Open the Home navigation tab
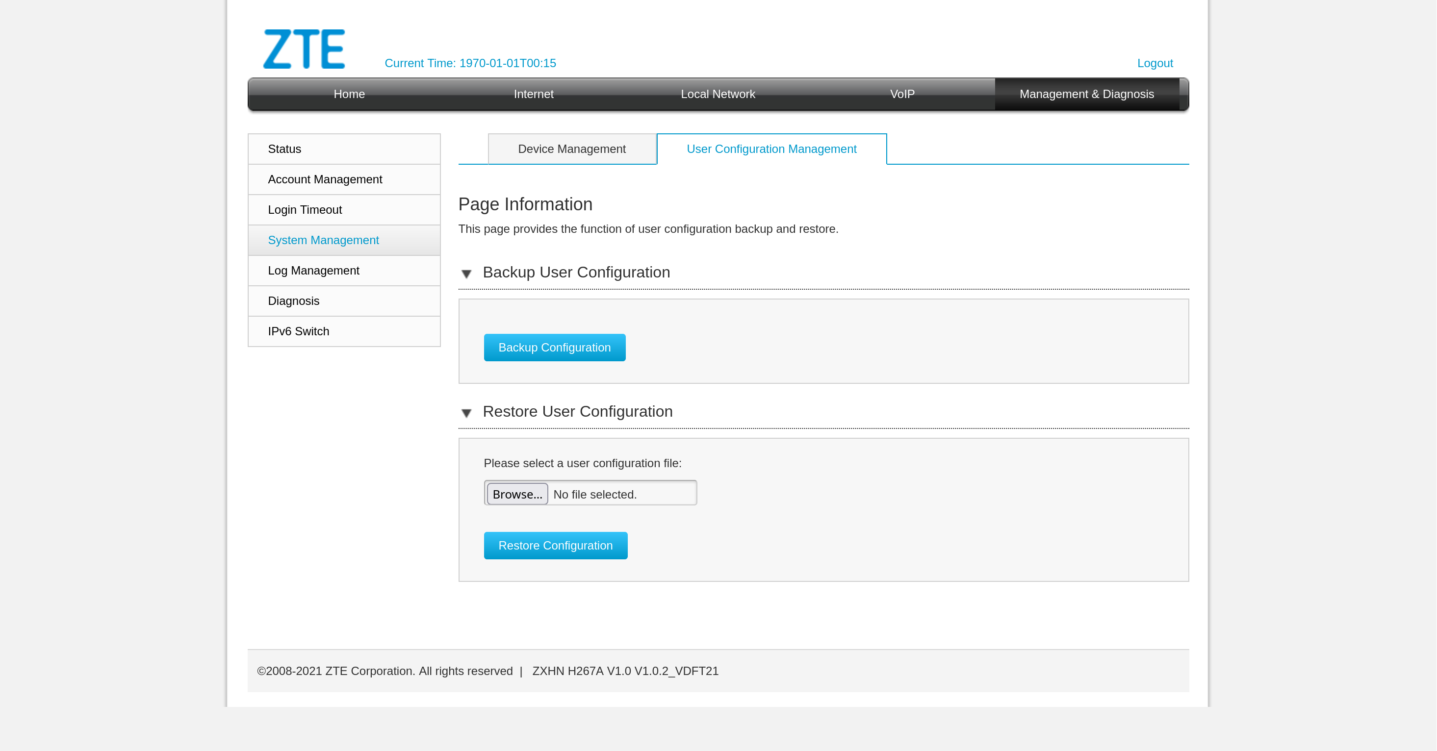Image resolution: width=1437 pixels, height=751 pixels. click(349, 94)
